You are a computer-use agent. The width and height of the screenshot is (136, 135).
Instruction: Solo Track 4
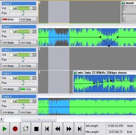pyautogui.click(x=28, y=112)
